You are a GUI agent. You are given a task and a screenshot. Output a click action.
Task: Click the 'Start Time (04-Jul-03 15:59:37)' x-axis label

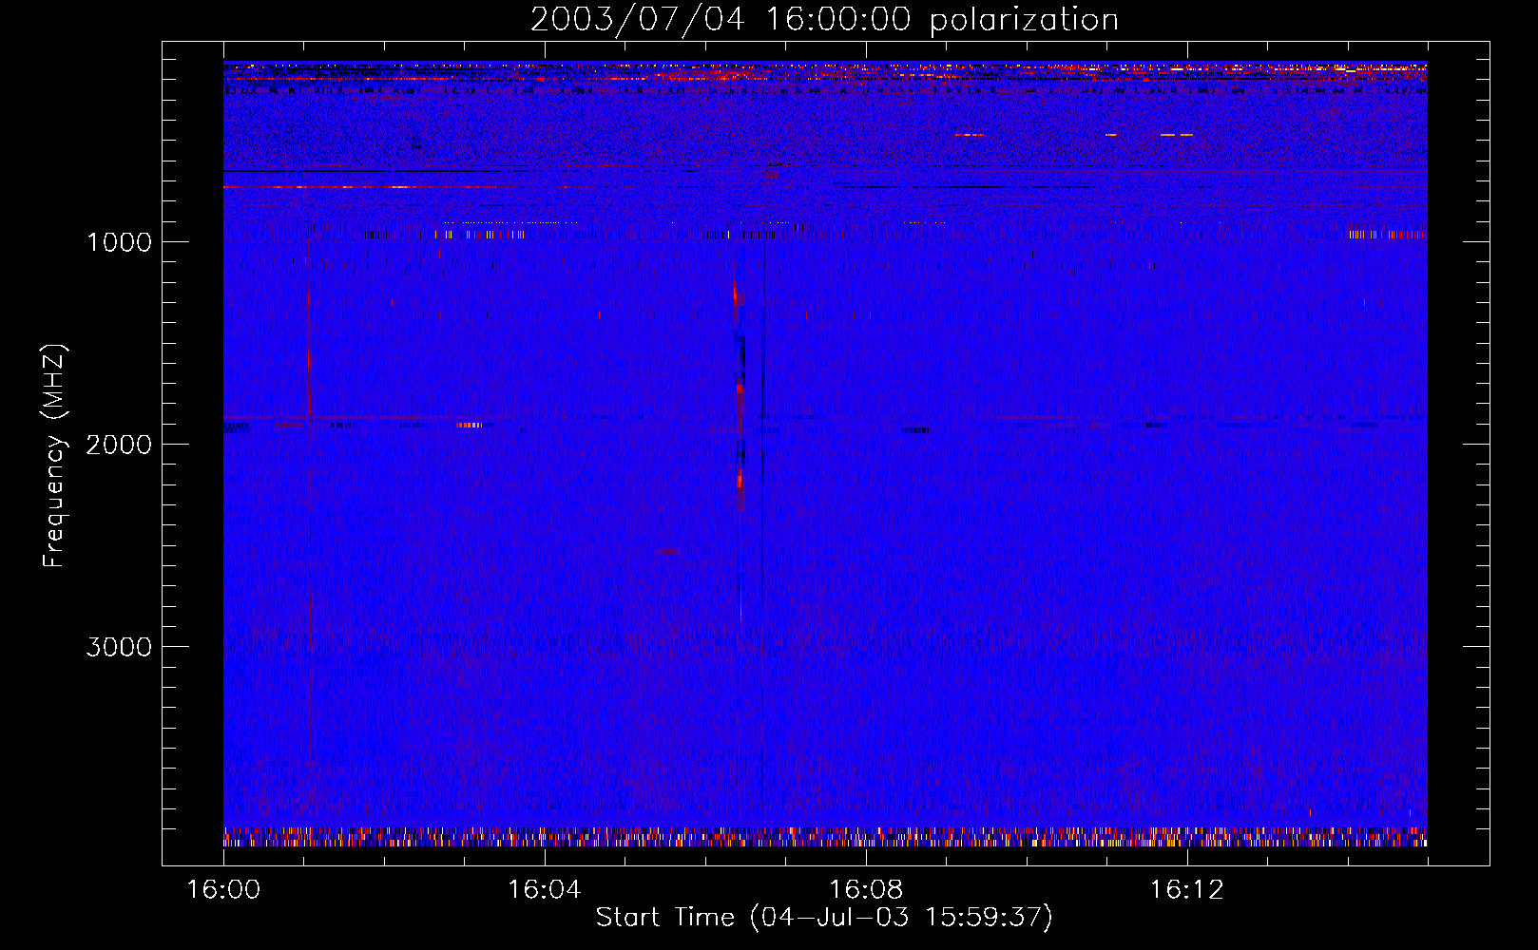[x=824, y=918]
